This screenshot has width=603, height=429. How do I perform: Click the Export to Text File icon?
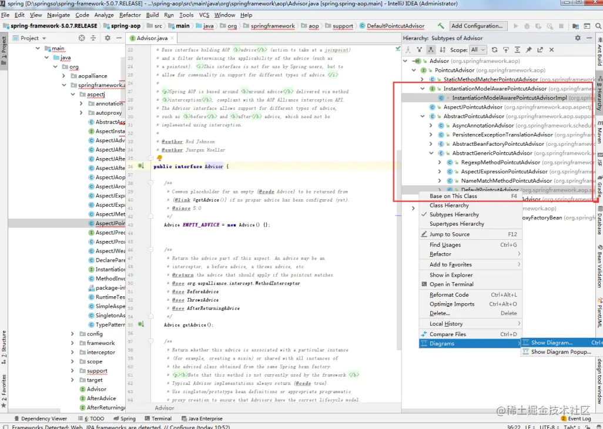[x=540, y=49]
